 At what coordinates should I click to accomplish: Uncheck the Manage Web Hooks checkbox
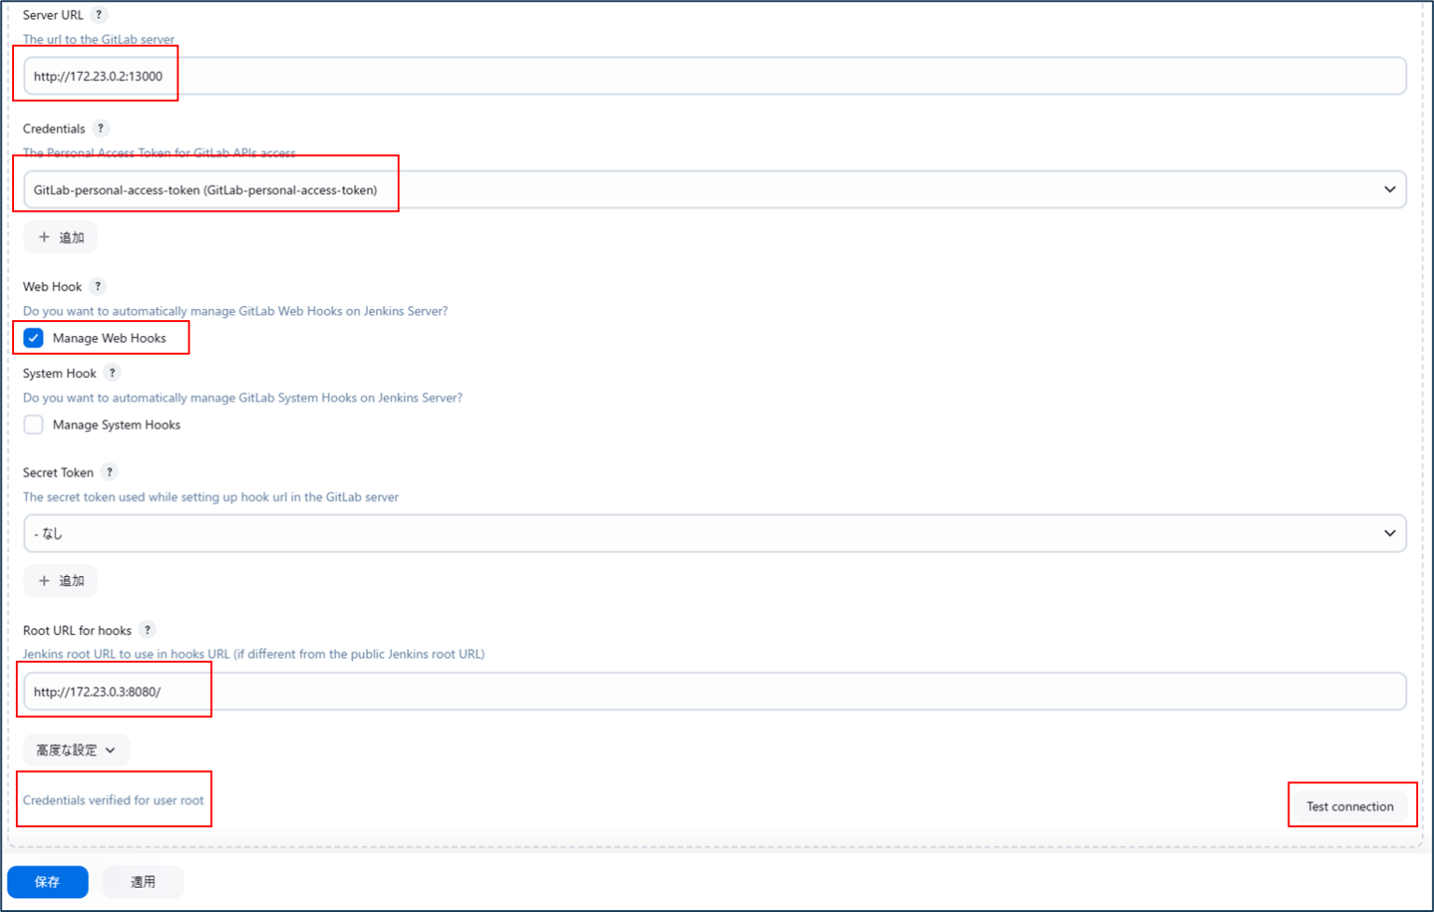tap(33, 338)
